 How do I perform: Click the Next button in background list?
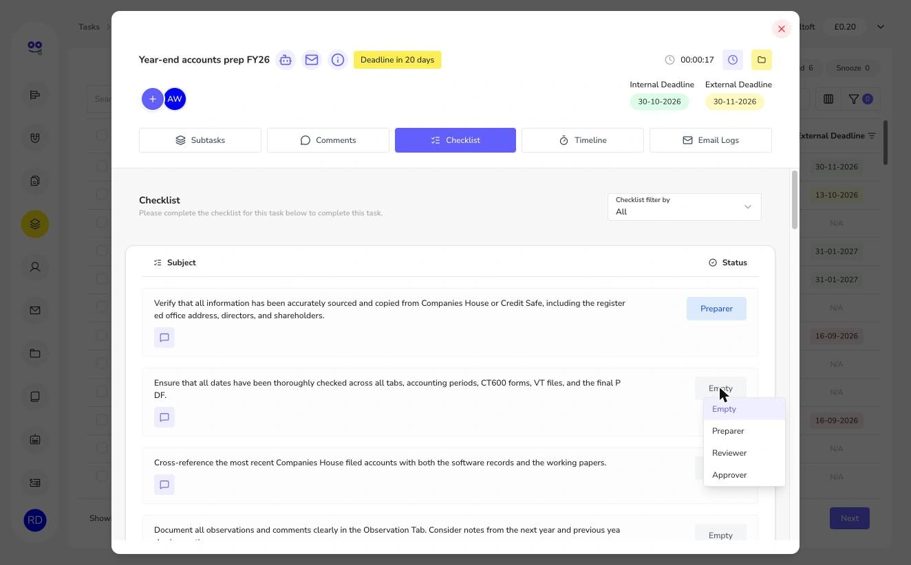850,518
